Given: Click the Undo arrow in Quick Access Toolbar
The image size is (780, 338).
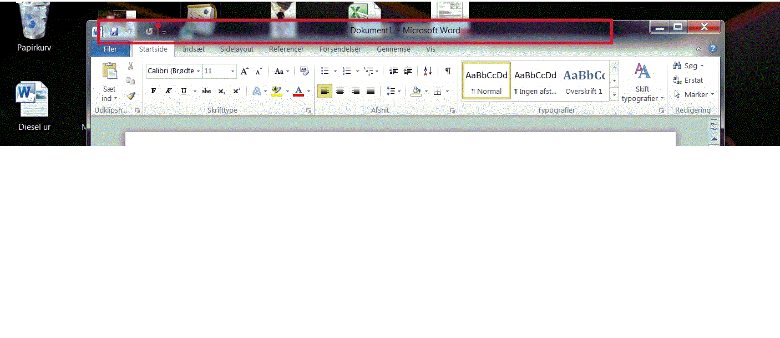Looking at the screenshot, I should pyautogui.click(x=129, y=32).
